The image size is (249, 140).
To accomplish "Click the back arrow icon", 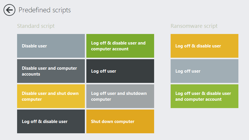I will click(9, 10).
